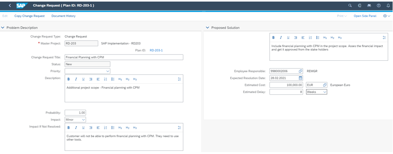The width and height of the screenshot is (393, 154).
Task: Open Document History
Action: [x=64, y=16]
